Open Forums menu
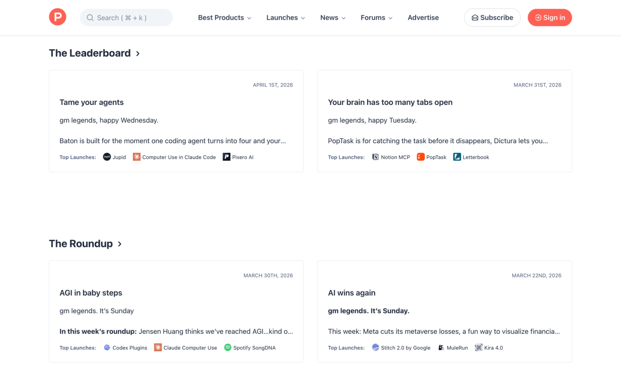621x387 pixels. 376,17
